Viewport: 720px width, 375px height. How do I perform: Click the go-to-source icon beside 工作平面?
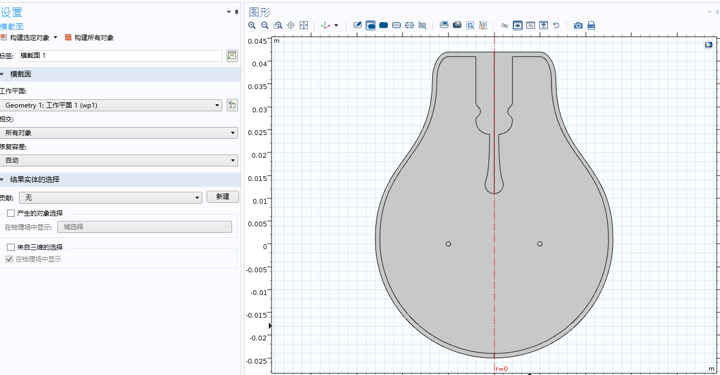coord(232,105)
